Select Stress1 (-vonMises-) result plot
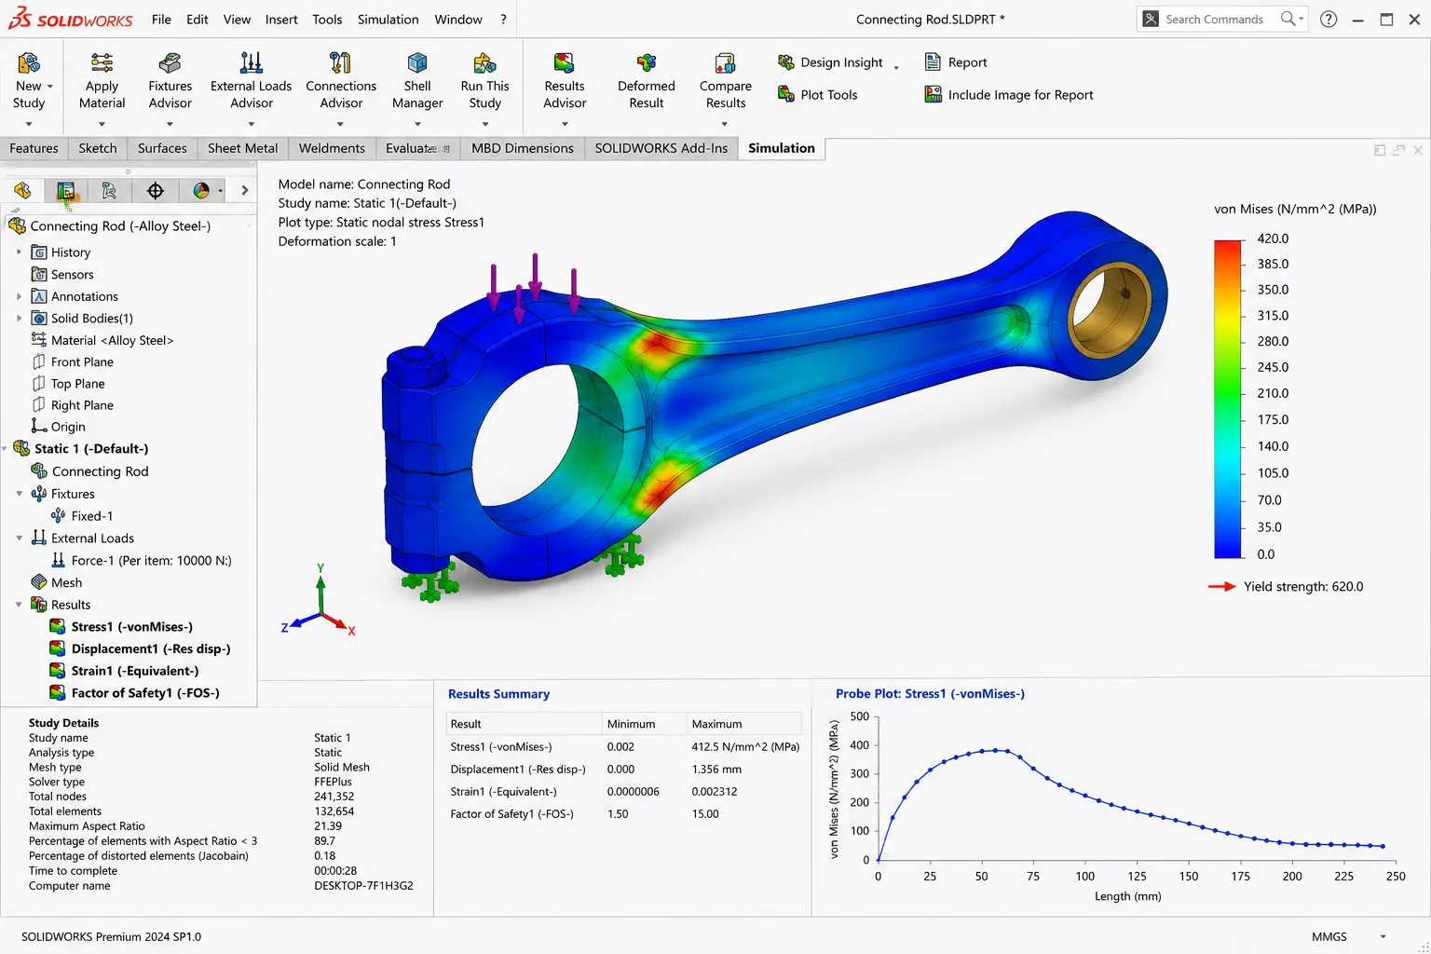The width and height of the screenshot is (1431, 954). click(132, 627)
